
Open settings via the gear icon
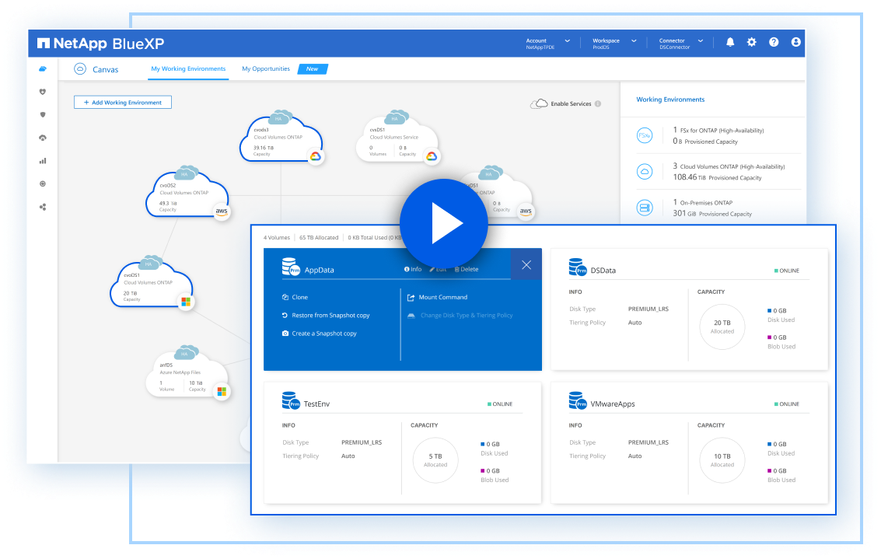coord(751,43)
